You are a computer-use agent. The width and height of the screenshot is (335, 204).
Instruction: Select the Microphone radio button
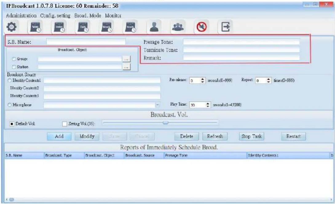(x=10, y=105)
